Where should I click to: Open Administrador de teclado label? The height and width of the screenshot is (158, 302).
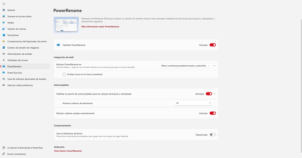pyautogui.click(x=20, y=54)
